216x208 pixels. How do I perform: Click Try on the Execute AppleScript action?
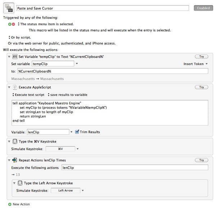[201, 87]
